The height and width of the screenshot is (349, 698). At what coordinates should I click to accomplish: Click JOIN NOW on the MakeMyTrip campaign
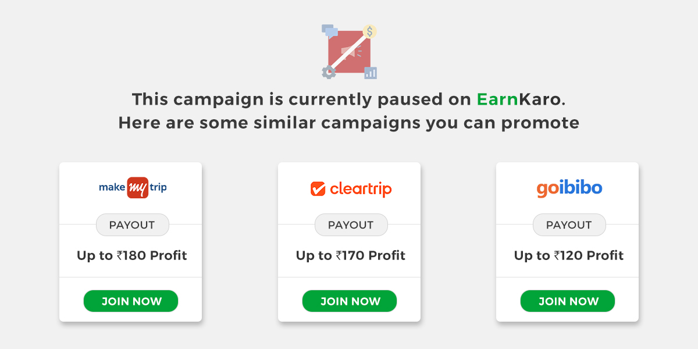[131, 301]
